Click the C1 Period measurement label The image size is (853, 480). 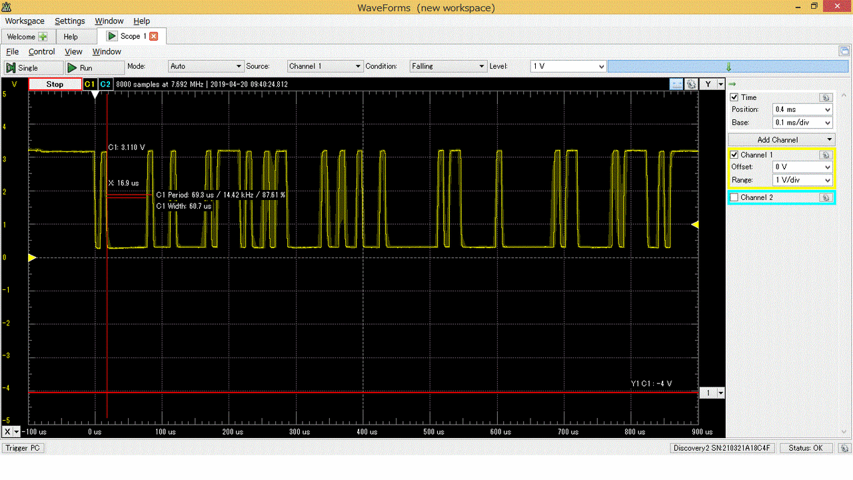coord(221,195)
